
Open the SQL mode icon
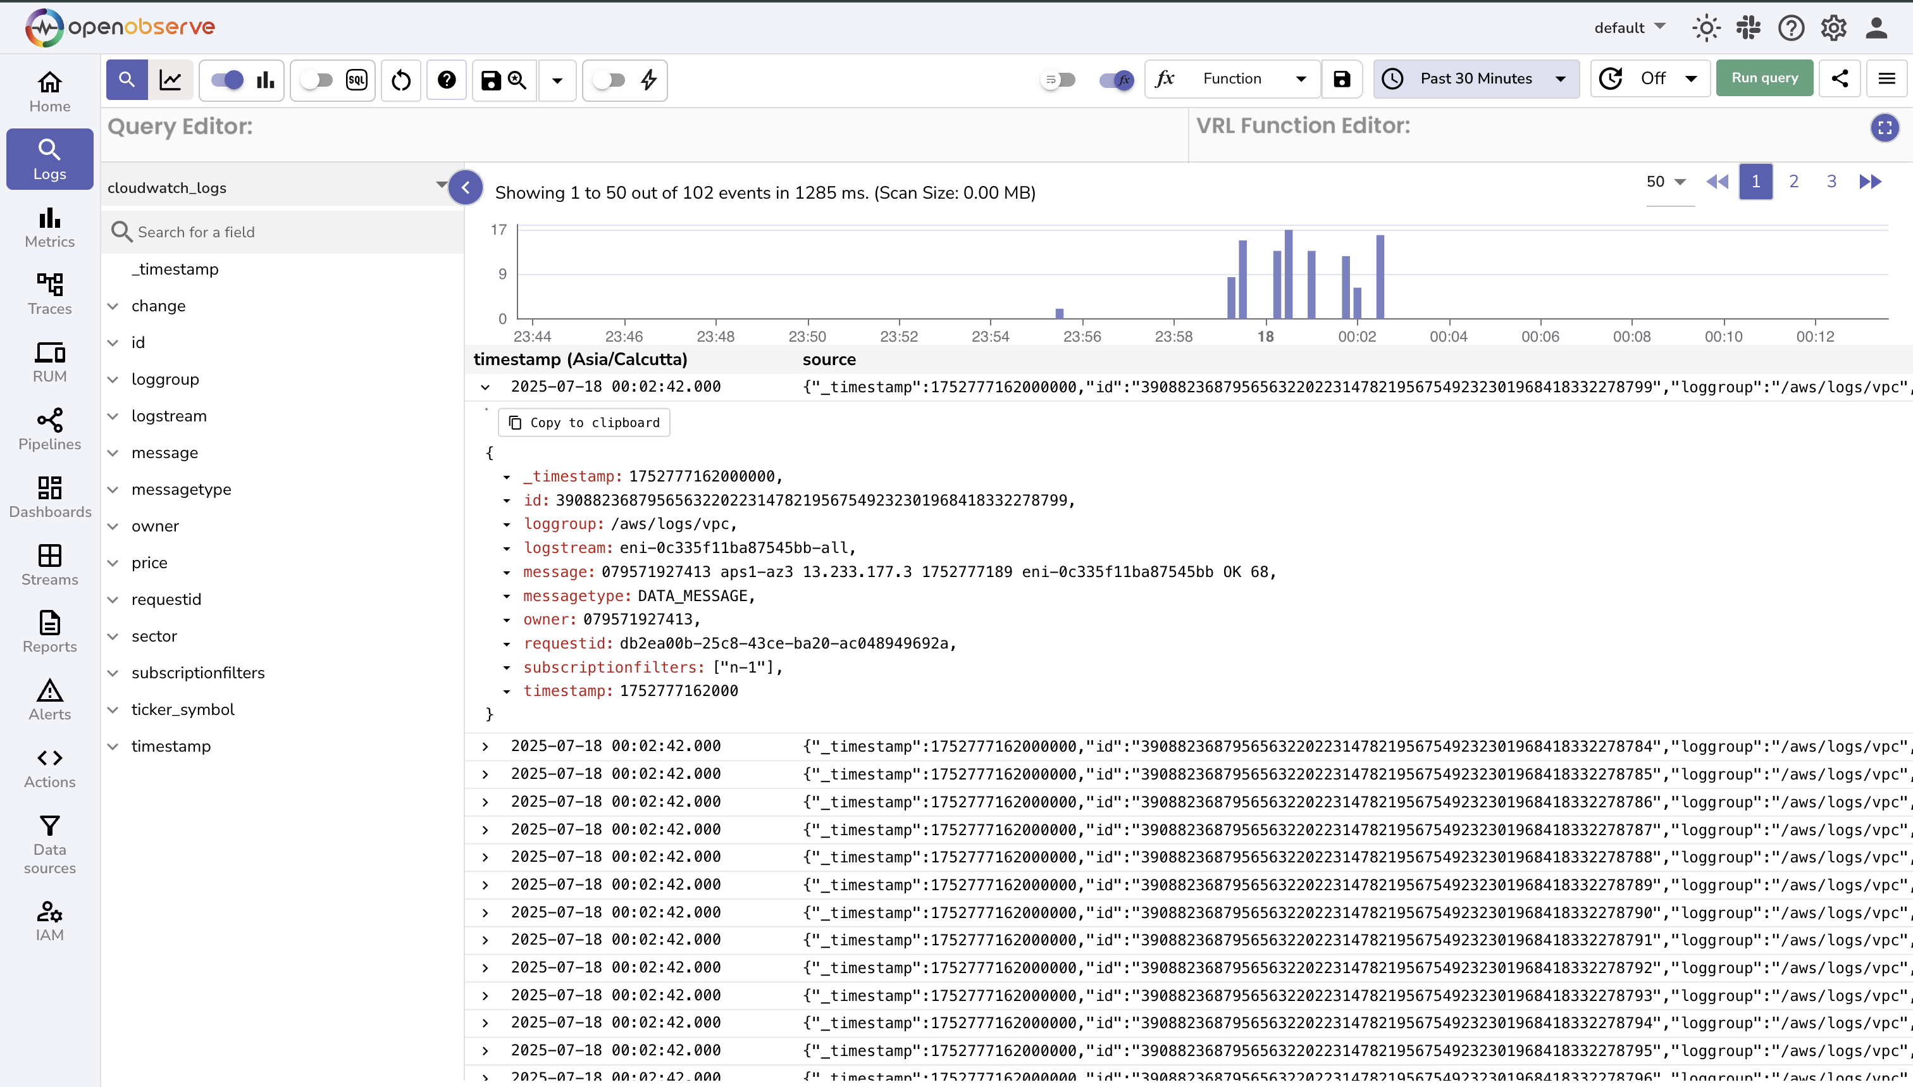pyautogui.click(x=357, y=80)
